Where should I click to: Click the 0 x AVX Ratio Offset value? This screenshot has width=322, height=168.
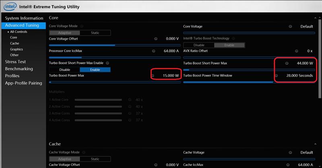tap(310, 51)
